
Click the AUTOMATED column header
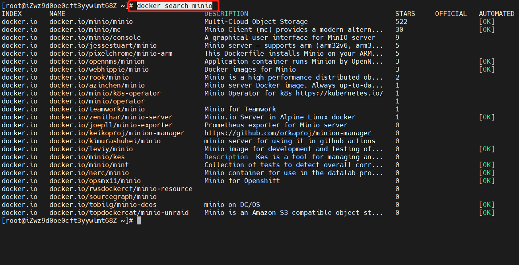[497, 14]
